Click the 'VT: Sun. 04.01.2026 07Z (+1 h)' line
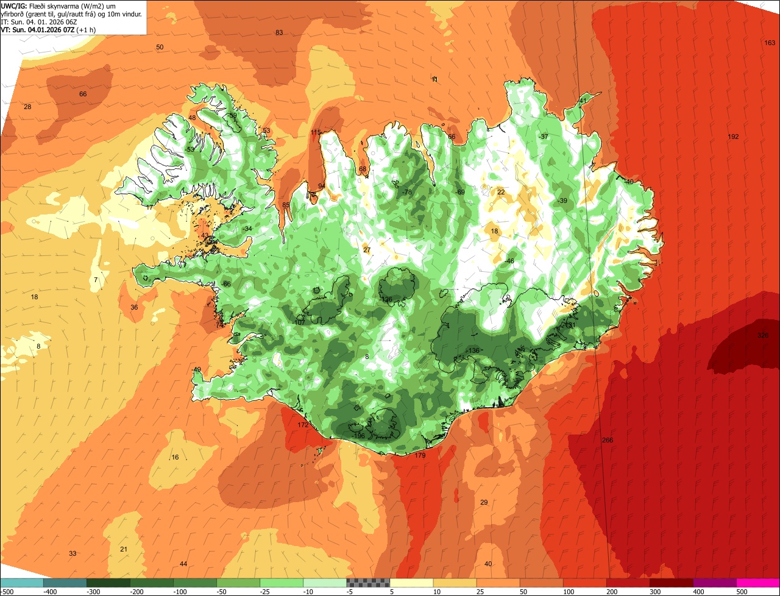 pyautogui.click(x=48, y=29)
